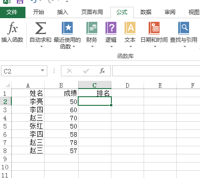Select column C header
This screenshot has width=200, height=178.
[95, 85]
